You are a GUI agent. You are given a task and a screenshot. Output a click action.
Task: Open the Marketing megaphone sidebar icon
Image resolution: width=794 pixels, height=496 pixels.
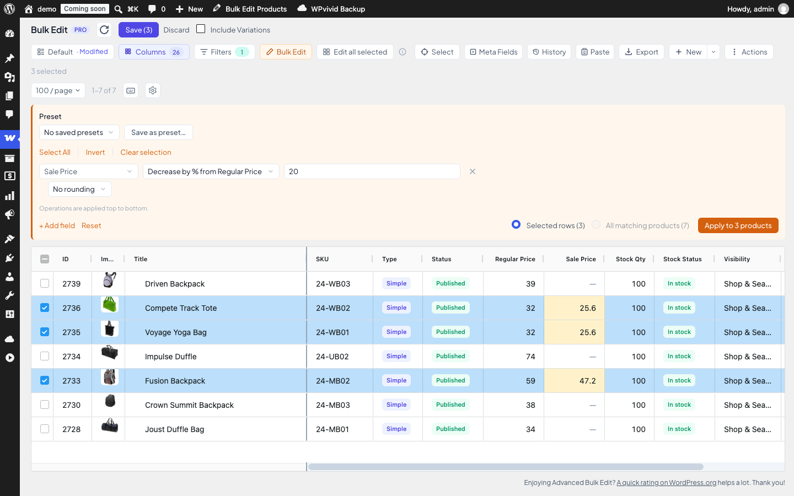point(10,214)
